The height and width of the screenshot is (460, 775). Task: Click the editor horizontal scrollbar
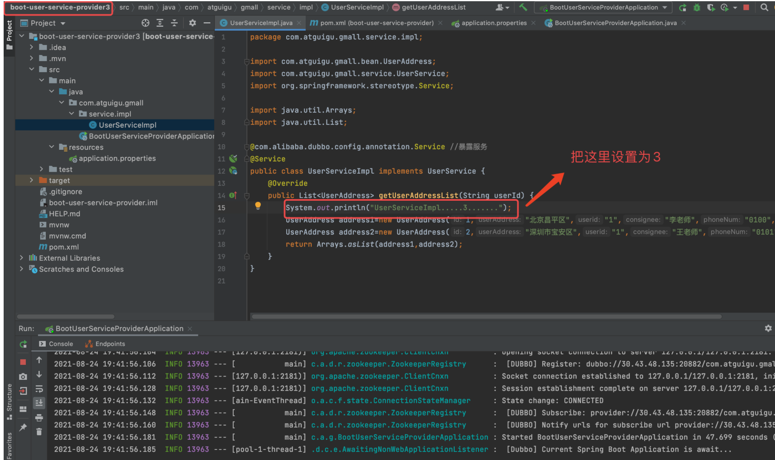tap(486, 317)
